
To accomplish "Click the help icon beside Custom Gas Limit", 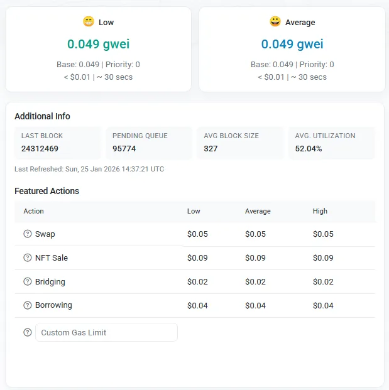I will tap(28, 332).
